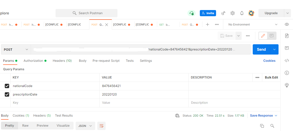Viewport: 293px width, 131px height.
Task: Expand the Upgrade dropdown arrow
Action: pos(287,13)
